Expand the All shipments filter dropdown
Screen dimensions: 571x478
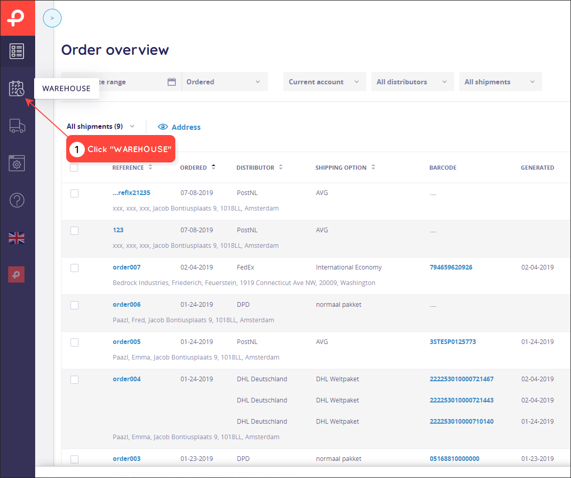[500, 82]
